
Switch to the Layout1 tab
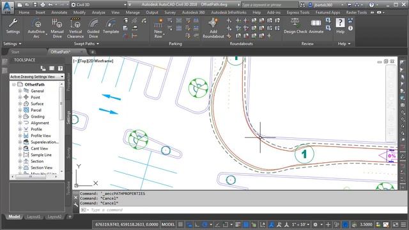click(x=34, y=217)
